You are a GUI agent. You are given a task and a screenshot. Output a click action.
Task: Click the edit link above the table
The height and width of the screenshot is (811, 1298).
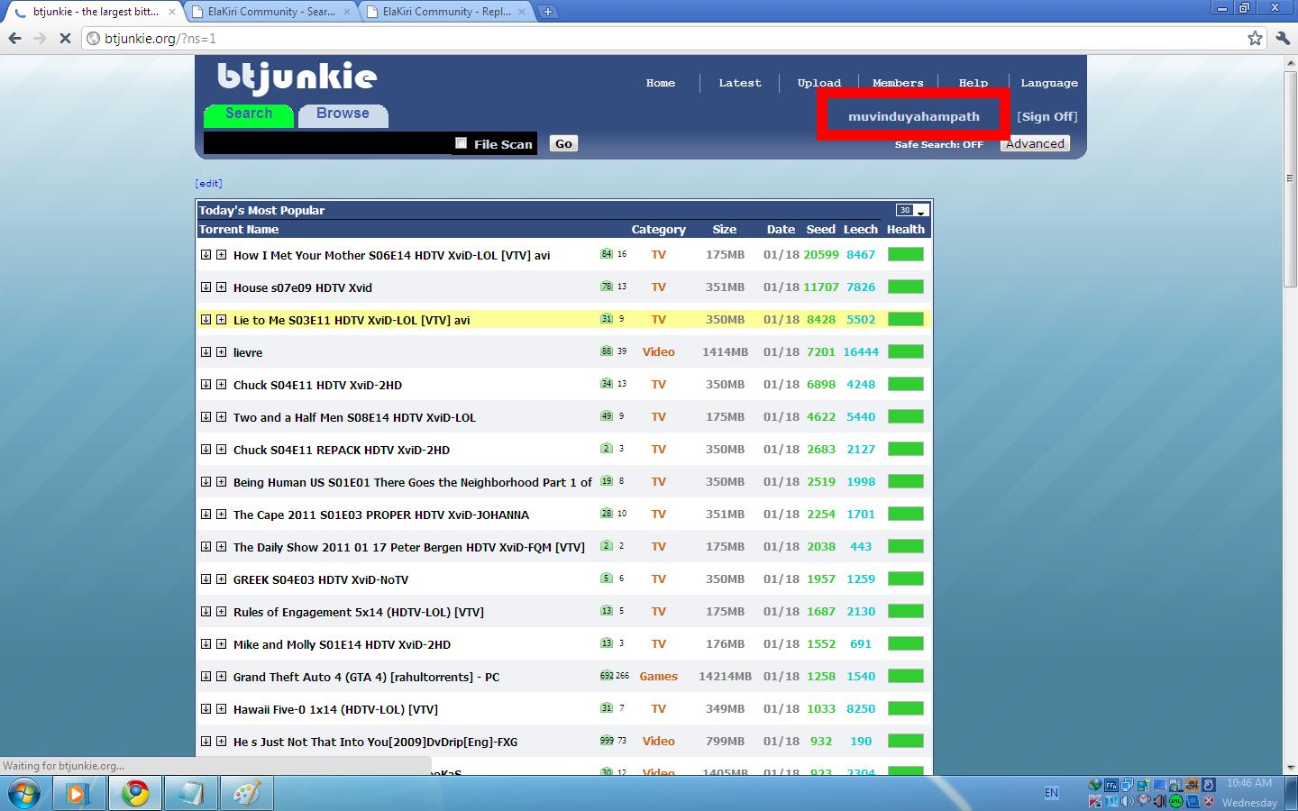tap(208, 183)
